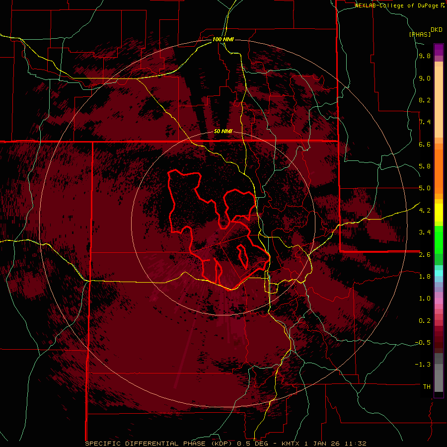The image size is (447, 447).
Task: Pick the pink segment beside 1.0
Action: (x=439, y=301)
